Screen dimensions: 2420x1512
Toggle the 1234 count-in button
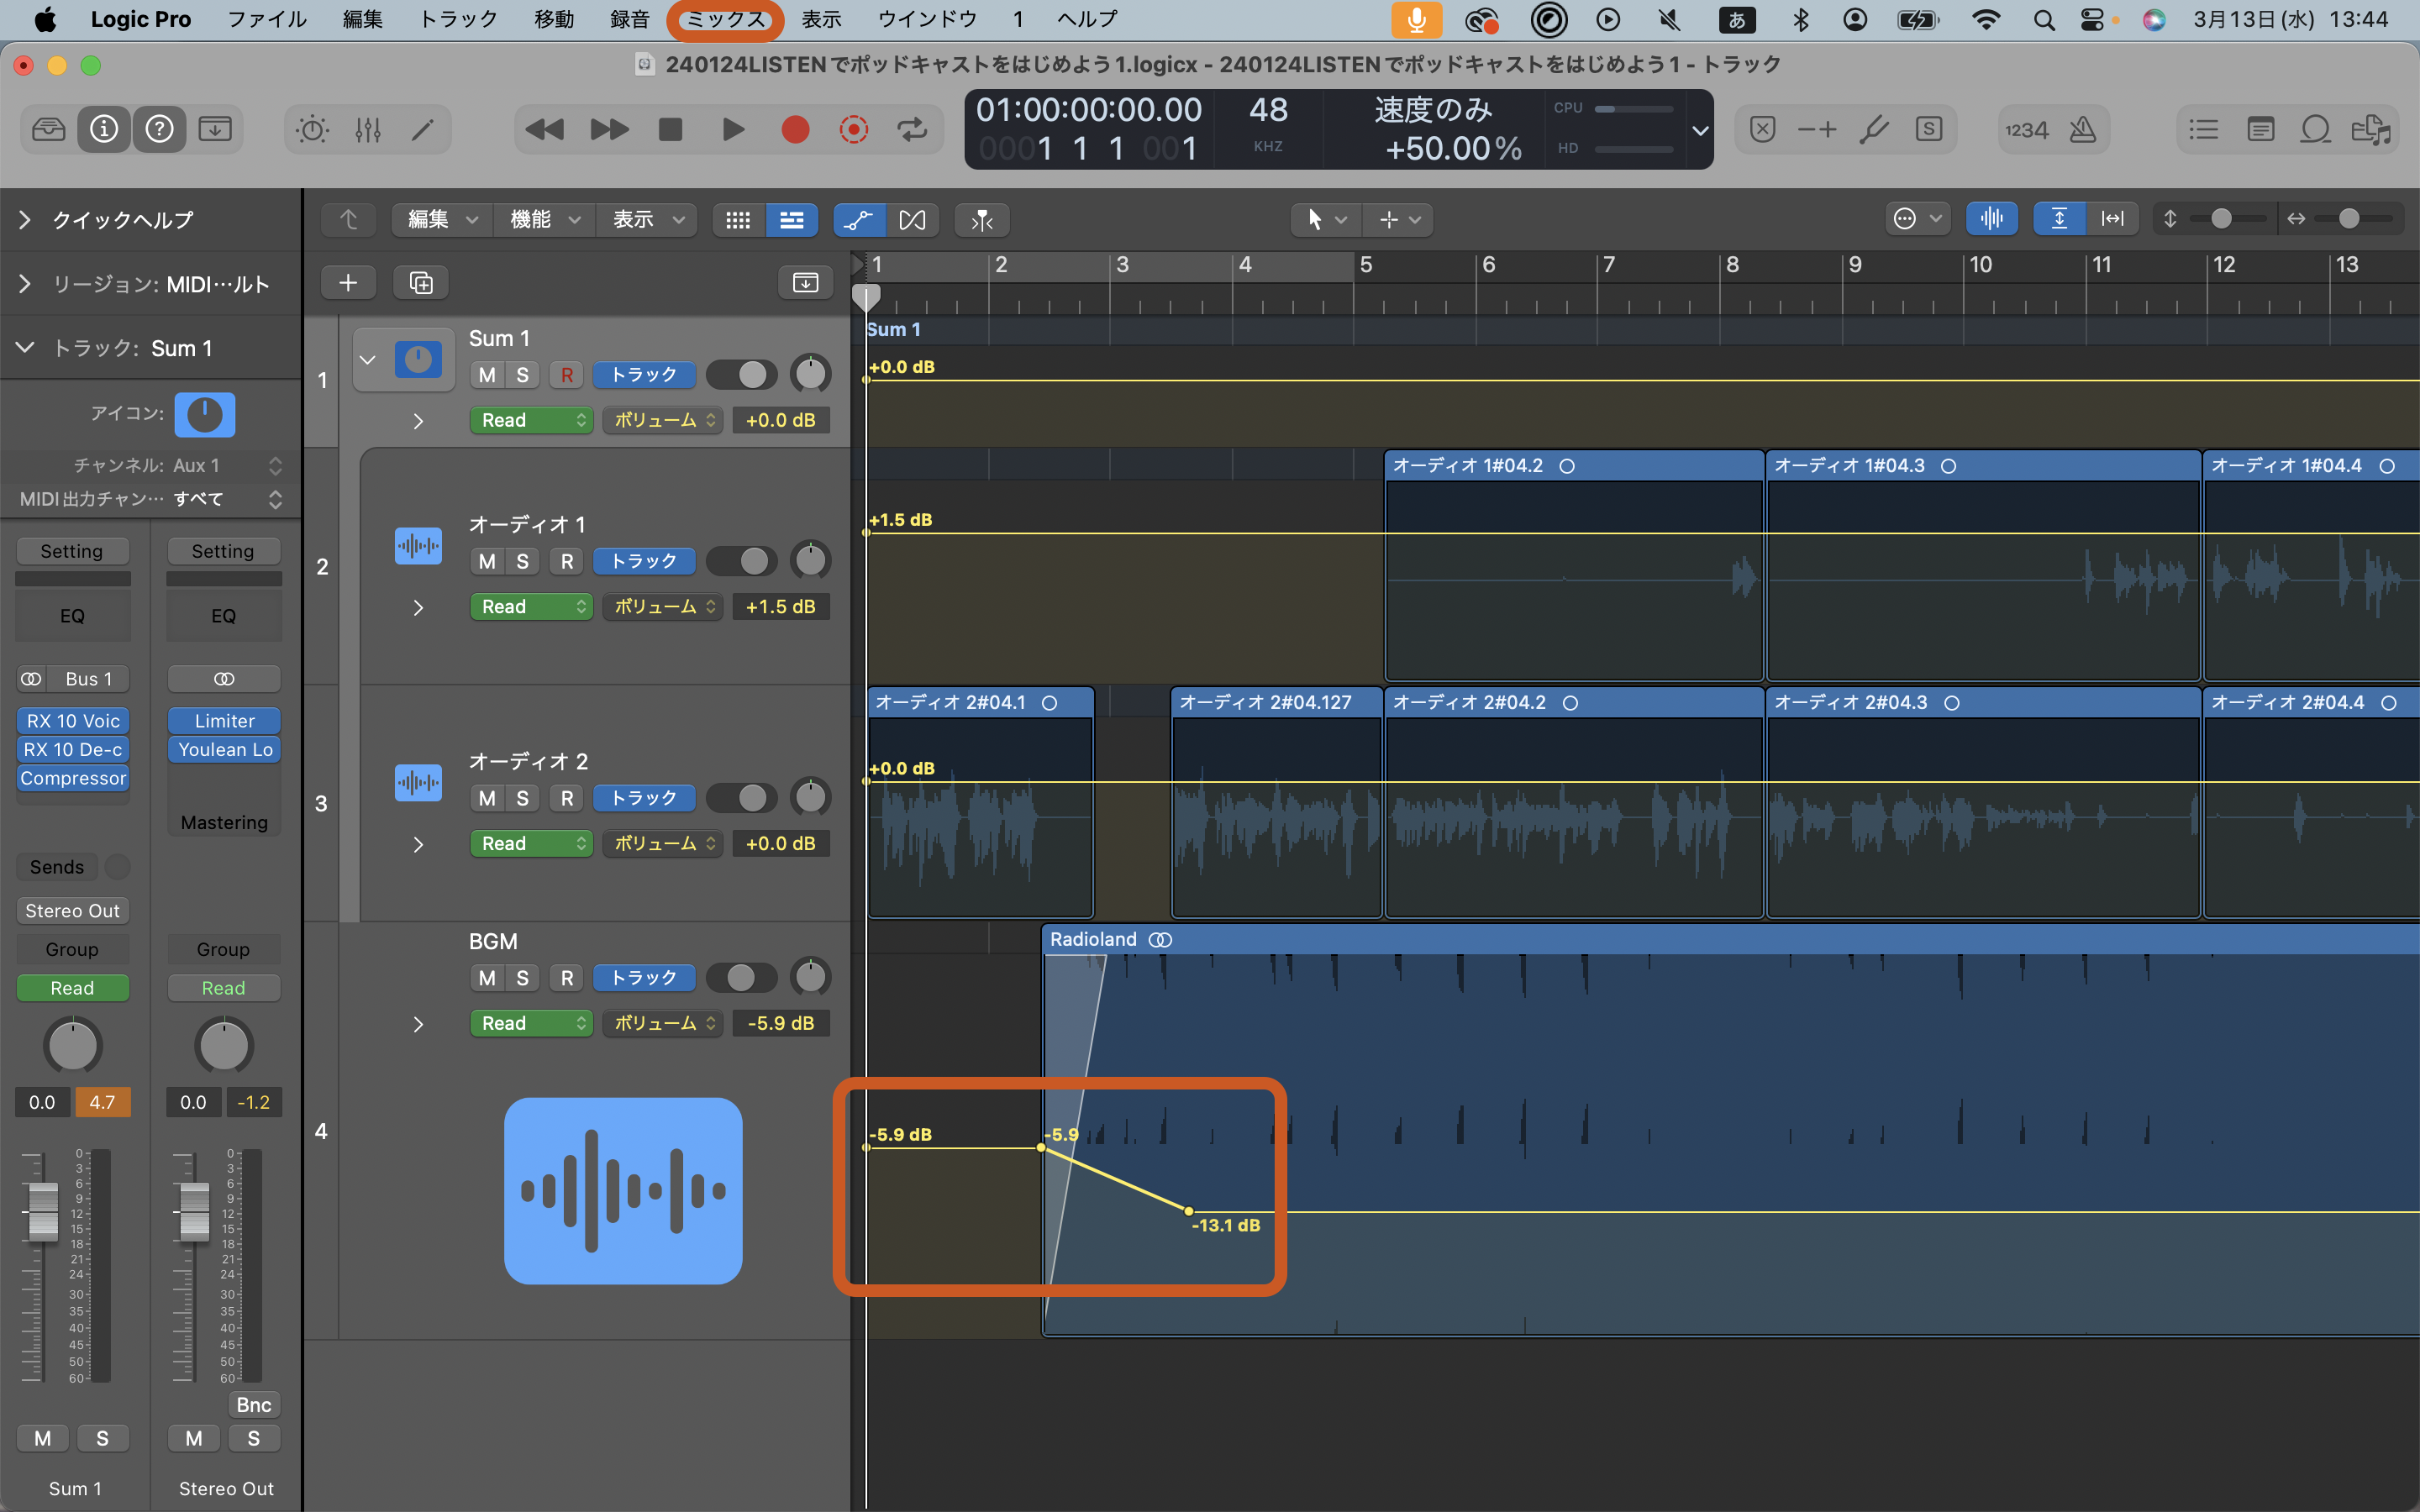pos(2027,130)
